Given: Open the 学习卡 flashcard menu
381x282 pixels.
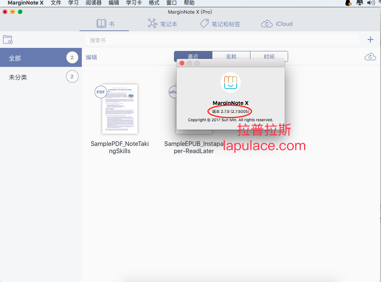Looking at the screenshot, I should [134, 3].
